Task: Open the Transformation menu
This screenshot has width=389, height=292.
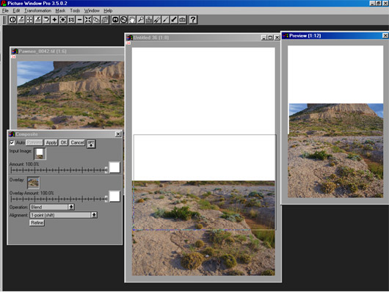Action: tap(37, 11)
